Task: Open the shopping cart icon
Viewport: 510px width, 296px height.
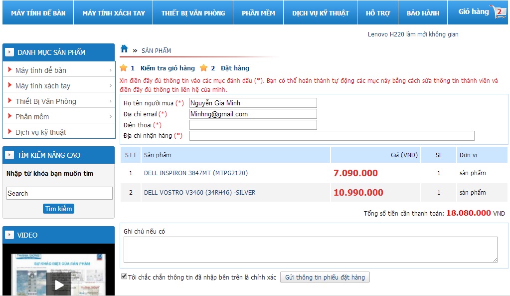Action: tap(499, 11)
